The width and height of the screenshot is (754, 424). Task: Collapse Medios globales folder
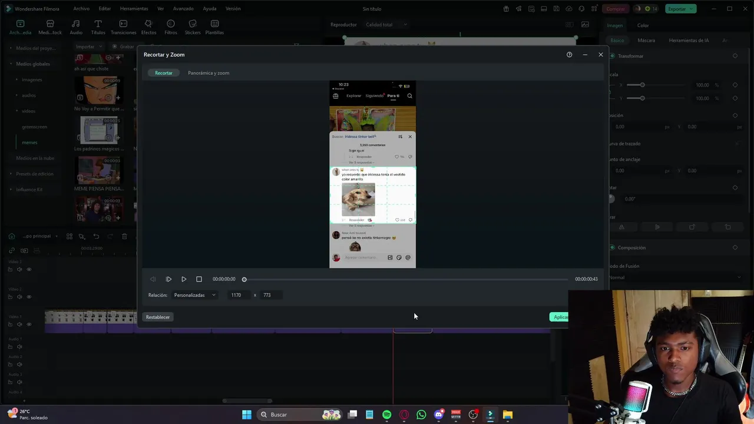[x=11, y=64]
